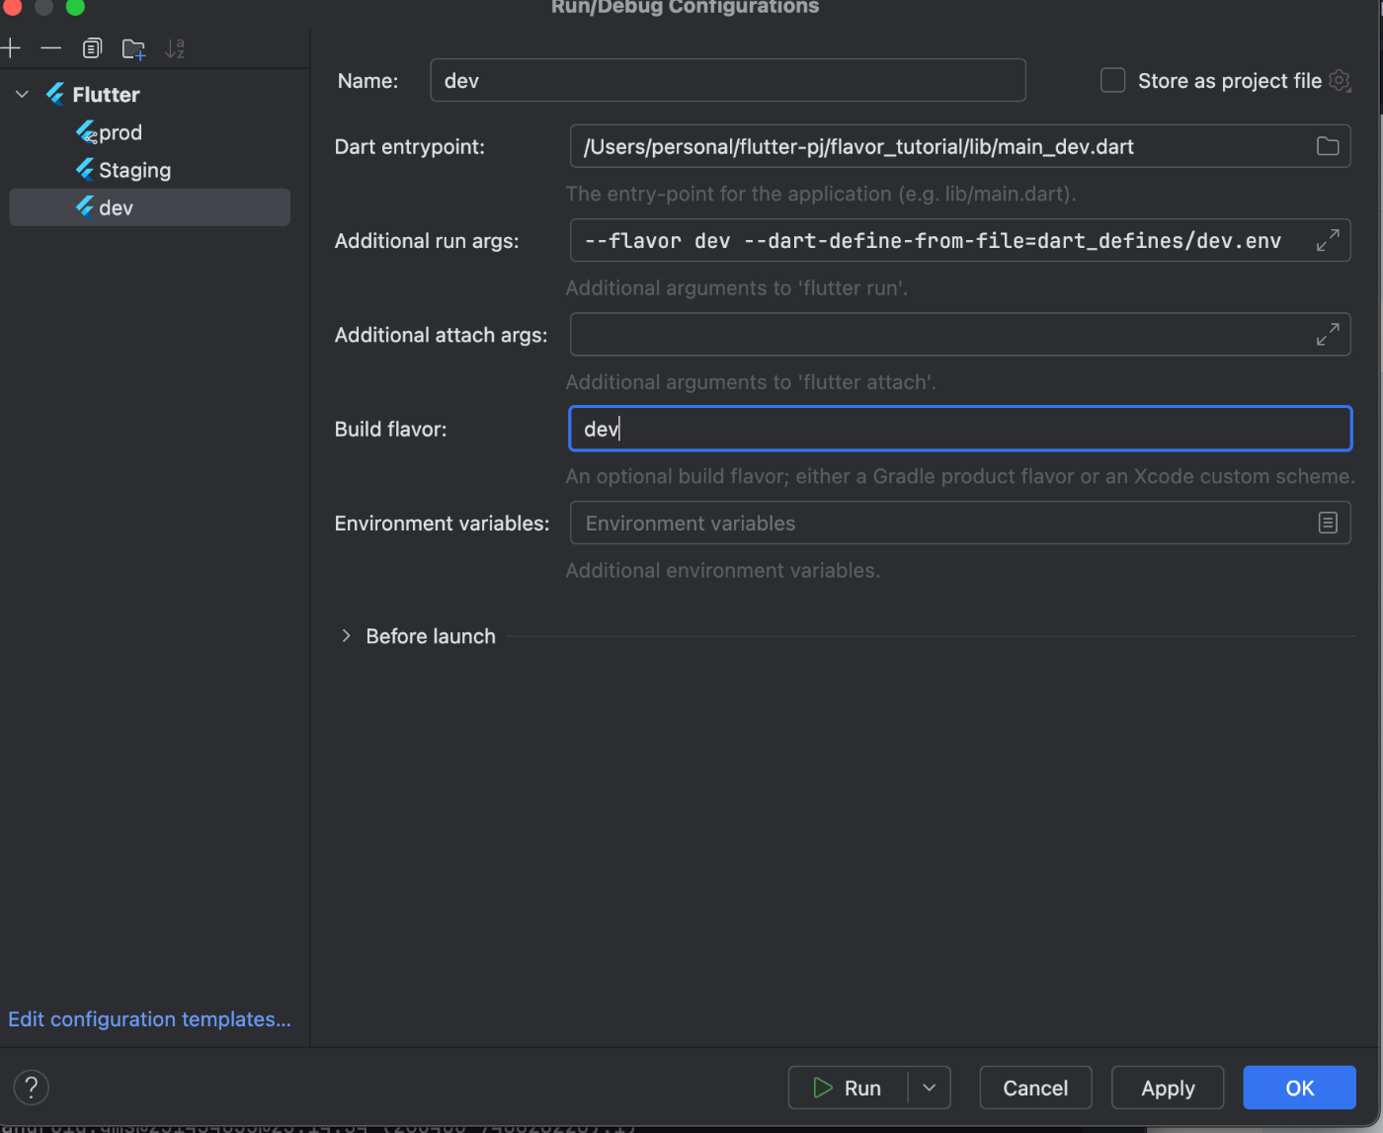
Task: Select the prod configuration
Action: pos(120,132)
